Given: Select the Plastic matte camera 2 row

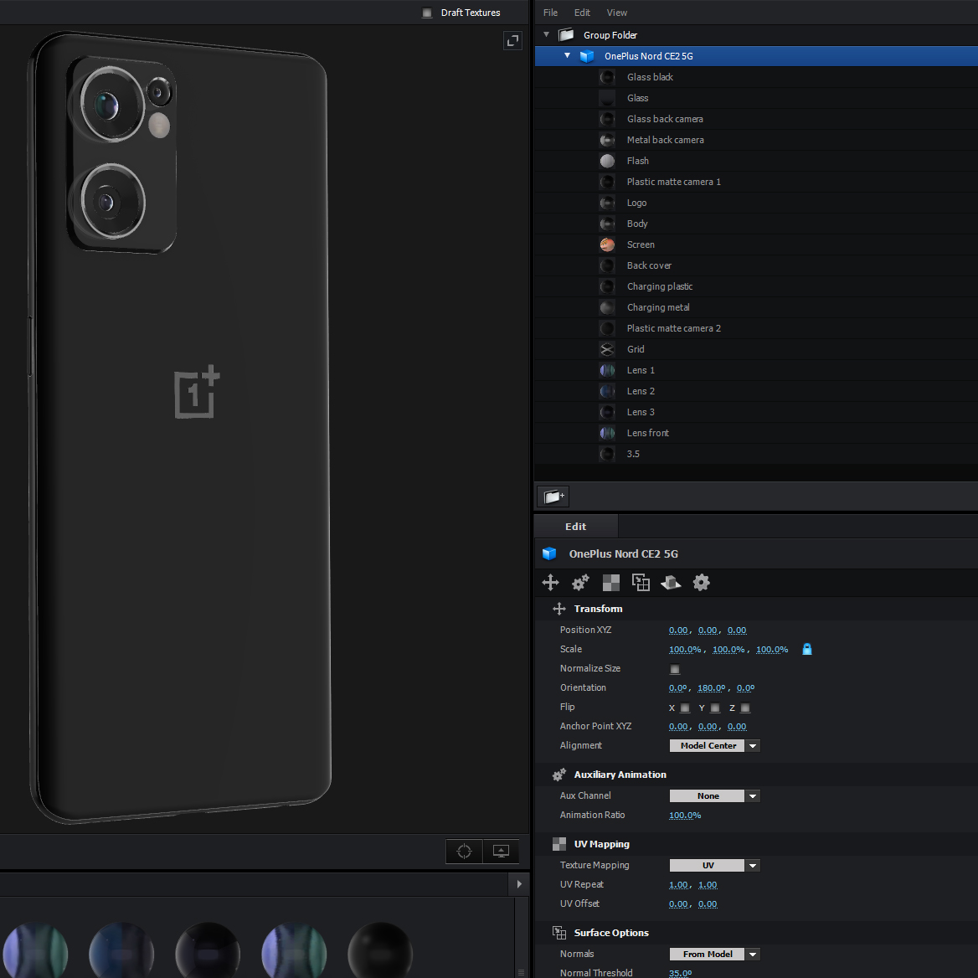Looking at the screenshot, I should (756, 328).
